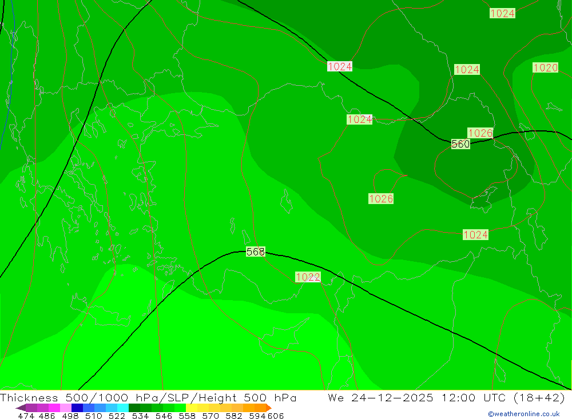Pick the dark blue legend swatch above 510

coord(77,408)
